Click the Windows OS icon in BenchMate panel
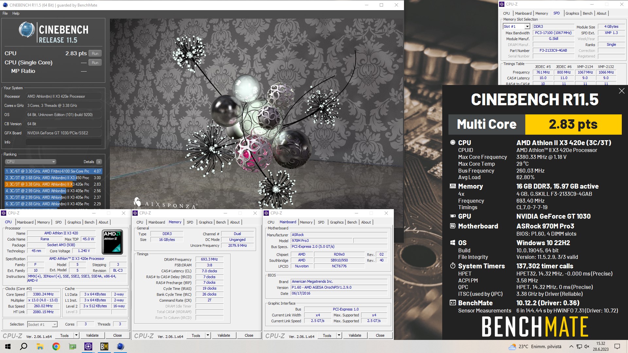The height and width of the screenshot is (353, 628). pyautogui.click(x=453, y=243)
